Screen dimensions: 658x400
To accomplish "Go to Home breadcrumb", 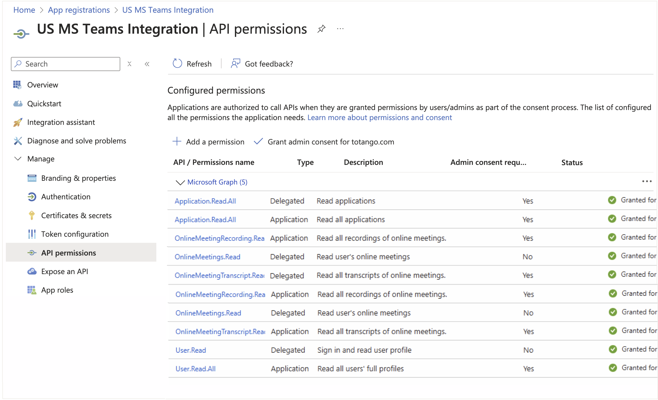I will click(x=24, y=10).
